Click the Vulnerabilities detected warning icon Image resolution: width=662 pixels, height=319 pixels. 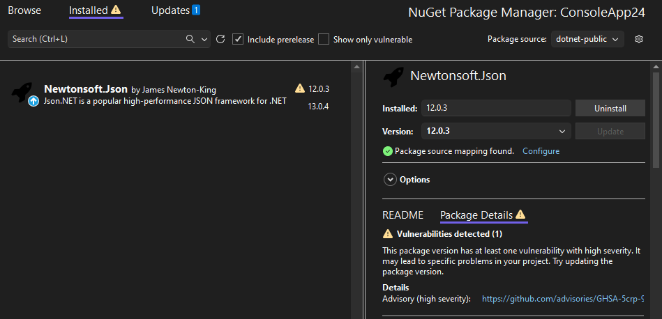click(388, 234)
